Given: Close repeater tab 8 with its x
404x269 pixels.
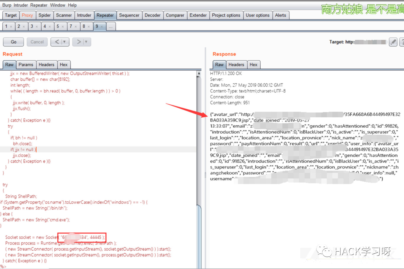Looking at the screenshot, I should click(x=89, y=27).
